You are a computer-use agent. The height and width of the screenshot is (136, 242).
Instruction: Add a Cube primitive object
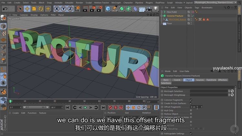(108, 9)
